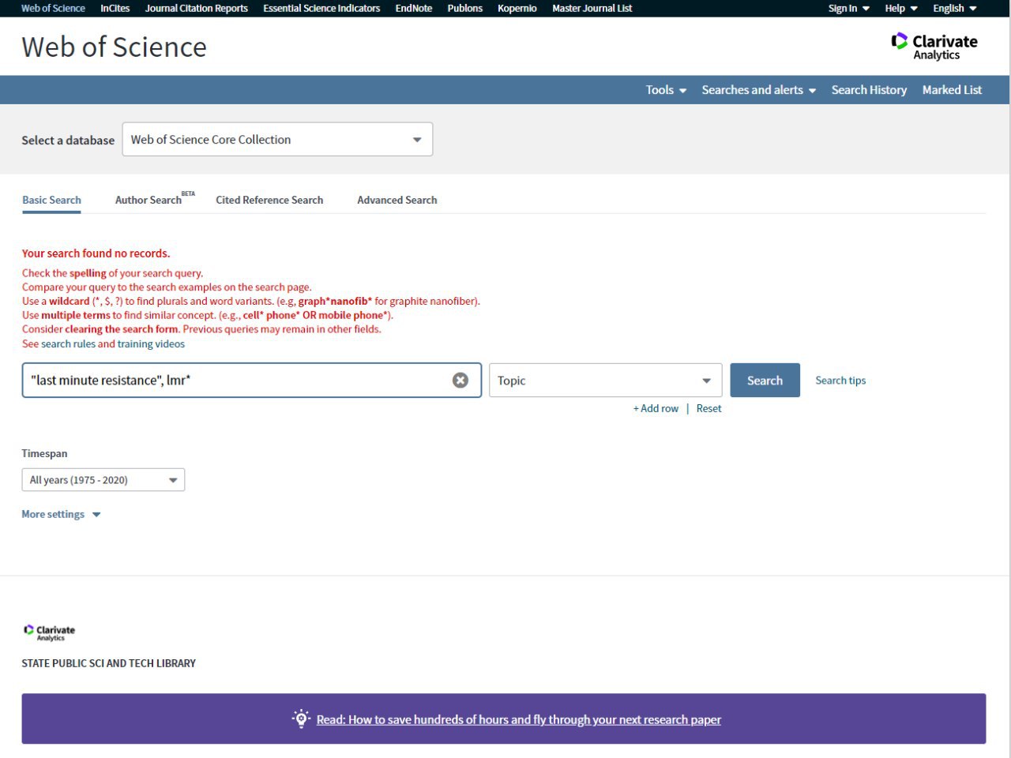Screen dimensions: 1011x758
Task: Switch to Cited Reference Search tab
Action: [x=269, y=200]
